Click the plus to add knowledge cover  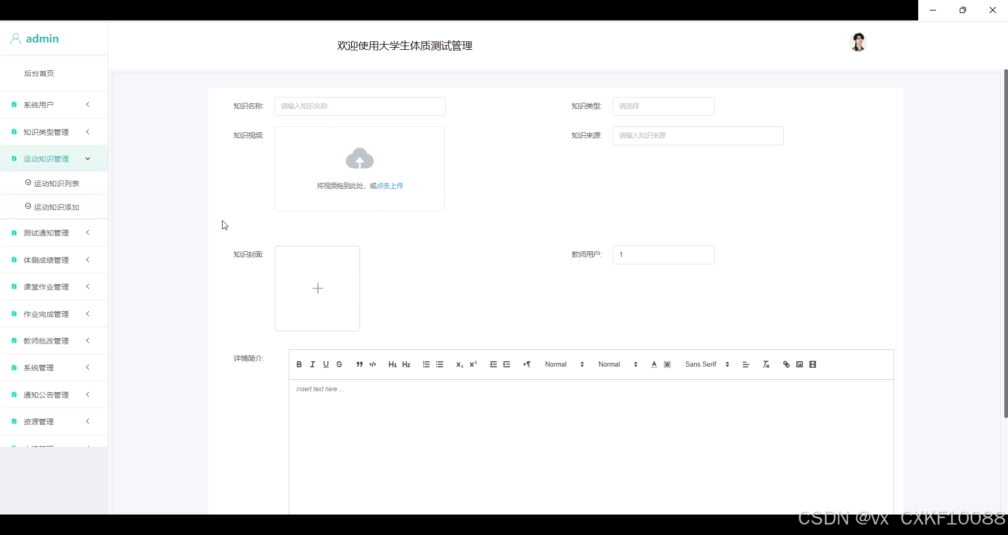(318, 288)
